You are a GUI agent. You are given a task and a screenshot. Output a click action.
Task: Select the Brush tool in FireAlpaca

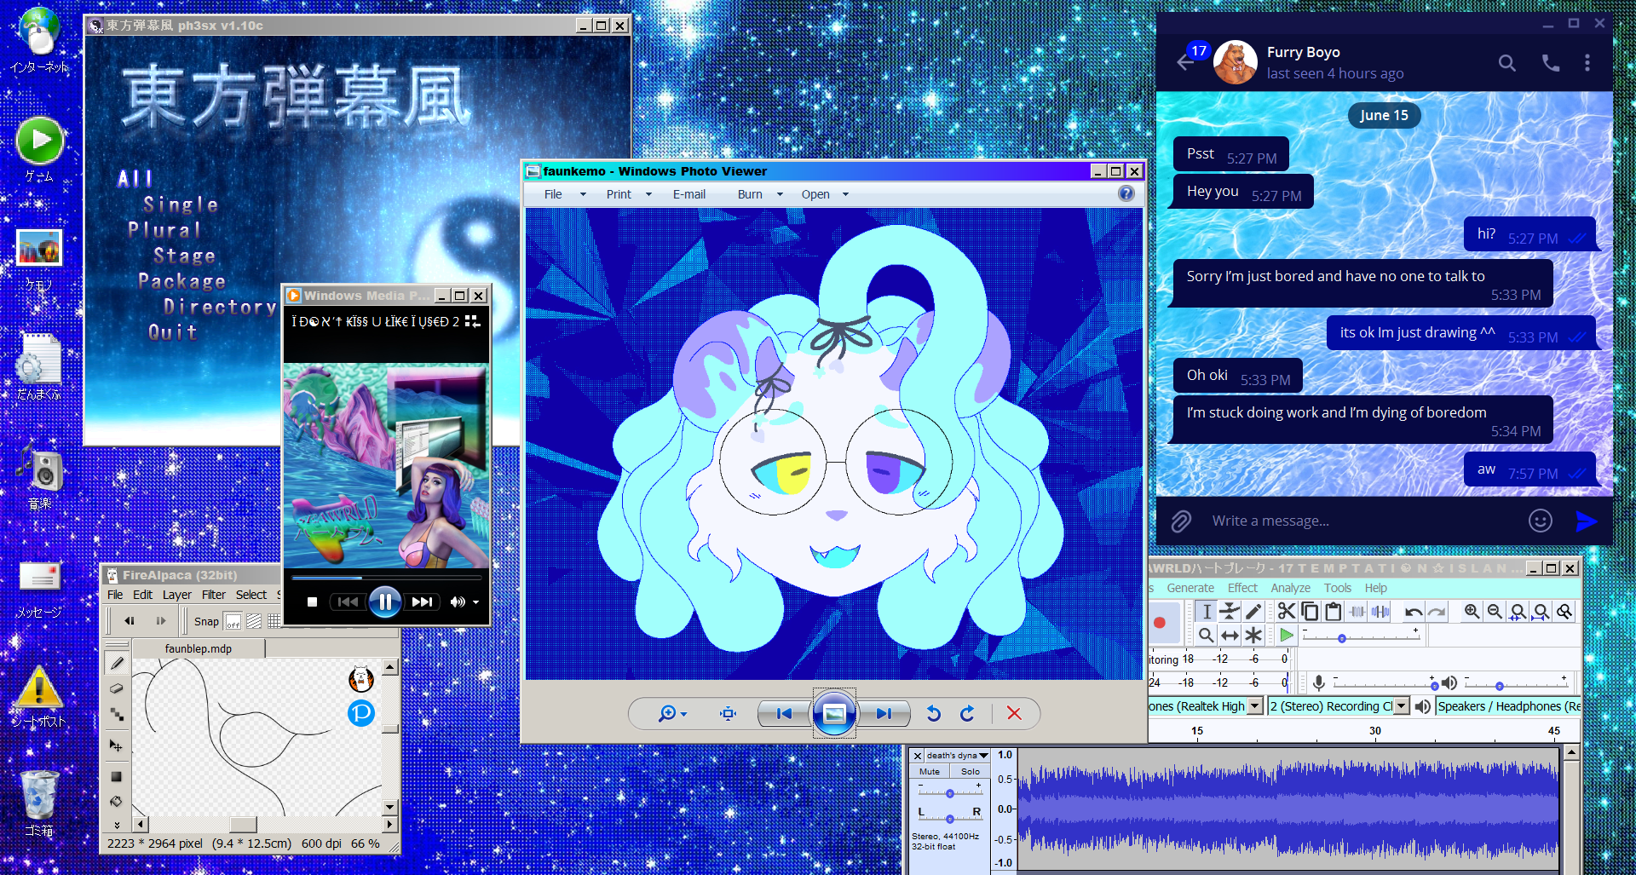pos(117,663)
